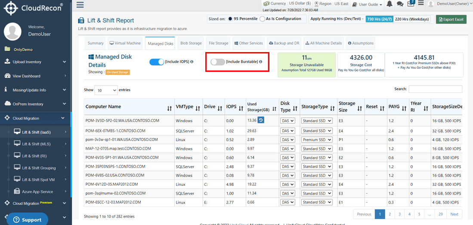Viewport: 473px width, 225px height.
Task: Expand OnPrem Inventory sidebar menu
Action: point(36,104)
